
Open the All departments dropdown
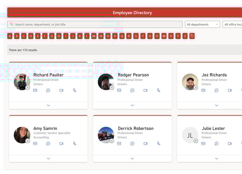point(202,25)
